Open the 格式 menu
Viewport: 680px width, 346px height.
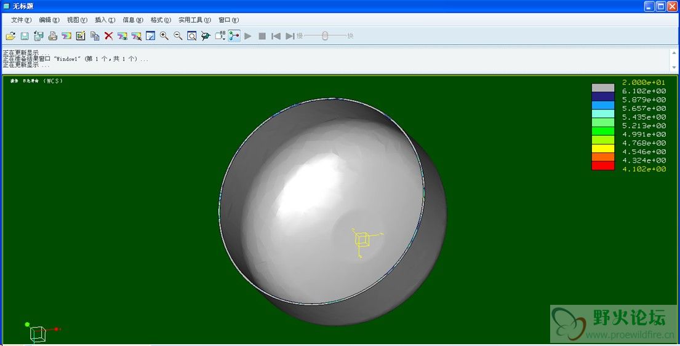click(x=161, y=20)
